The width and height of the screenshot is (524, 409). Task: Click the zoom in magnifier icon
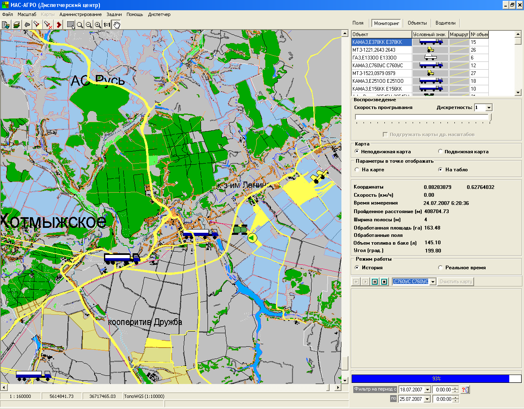coord(98,25)
